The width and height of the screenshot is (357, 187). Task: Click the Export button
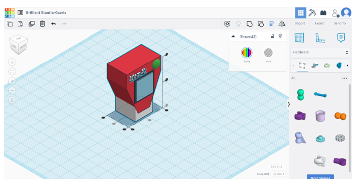[319, 23]
